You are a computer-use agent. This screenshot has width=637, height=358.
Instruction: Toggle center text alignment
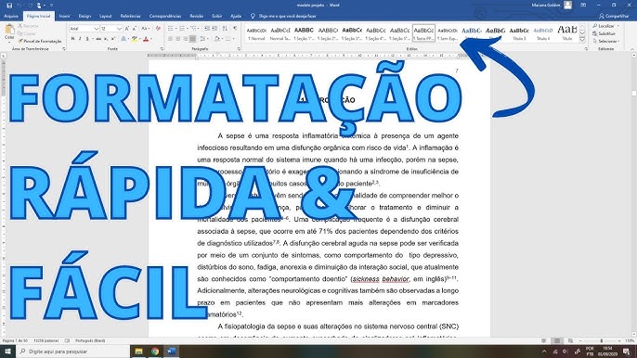(x=177, y=39)
